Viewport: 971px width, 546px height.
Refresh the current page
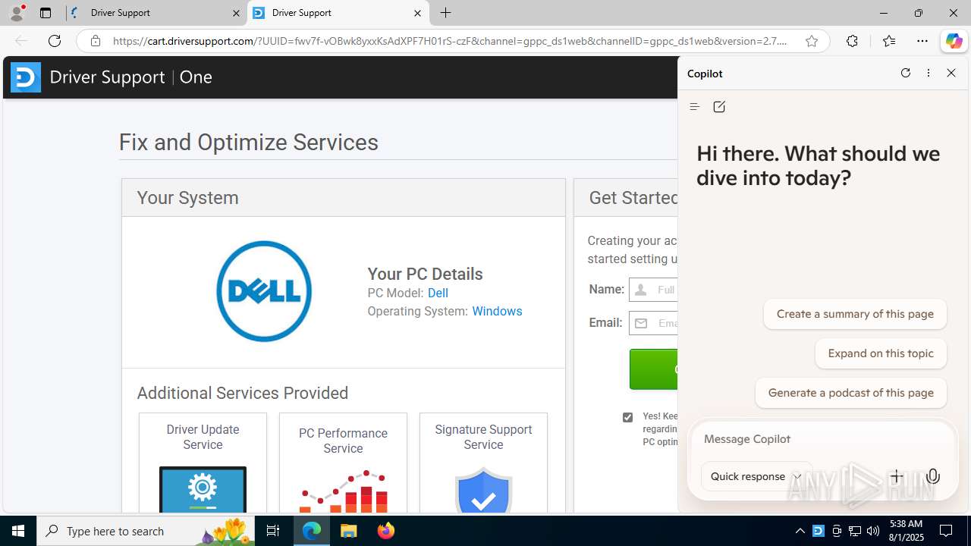tap(55, 41)
